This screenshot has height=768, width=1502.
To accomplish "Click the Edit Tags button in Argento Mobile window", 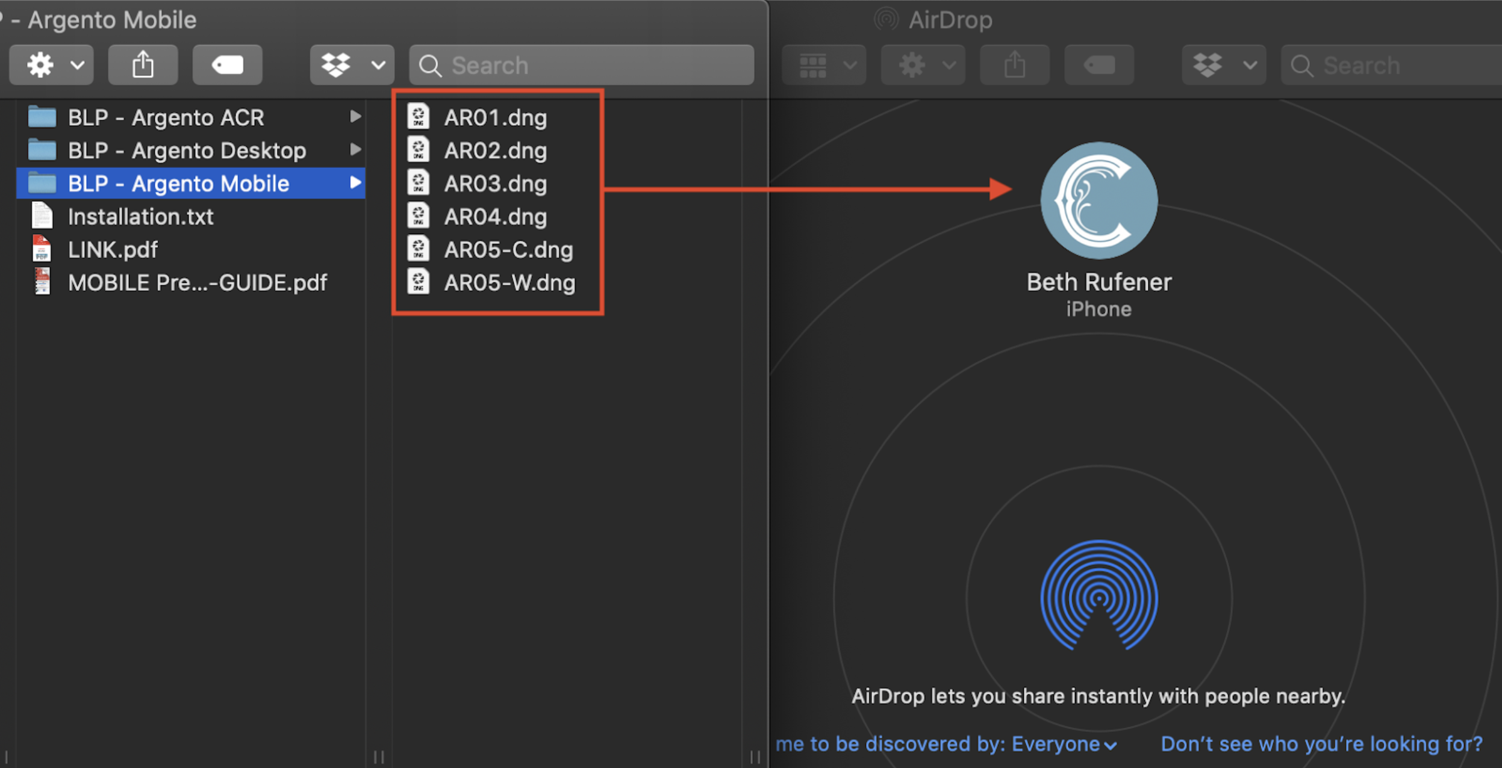I will [x=227, y=65].
